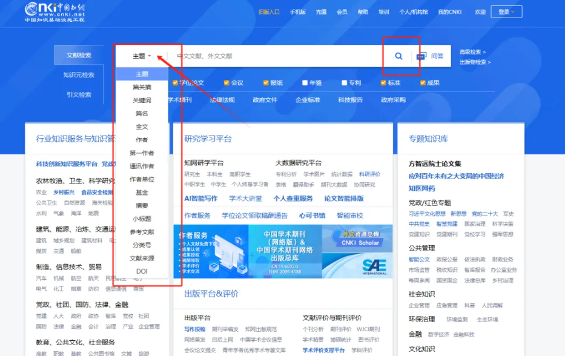Open the 写作投稿 link
The width and height of the screenshot is (565, 356).
tap(194, 329)
